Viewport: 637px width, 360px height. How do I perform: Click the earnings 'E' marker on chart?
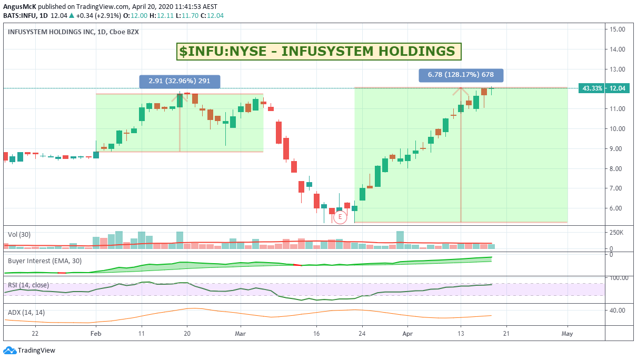[x=340, y=216]
